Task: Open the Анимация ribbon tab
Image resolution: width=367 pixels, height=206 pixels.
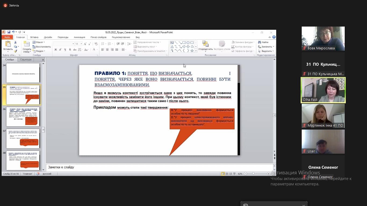Action: coord(80,37)
